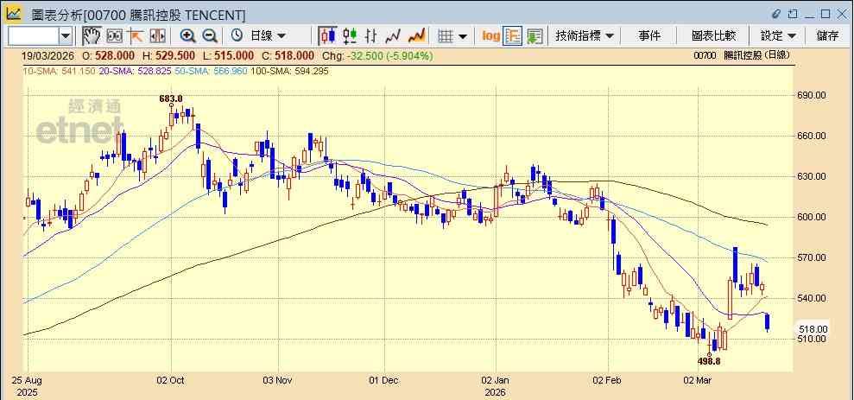
Task: Click the Chg -32.500 (-5.904%) value
Action: tap(378, 55)
